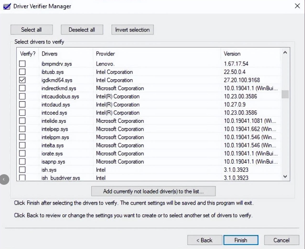Click the Select all button

(x=31, y=30)
